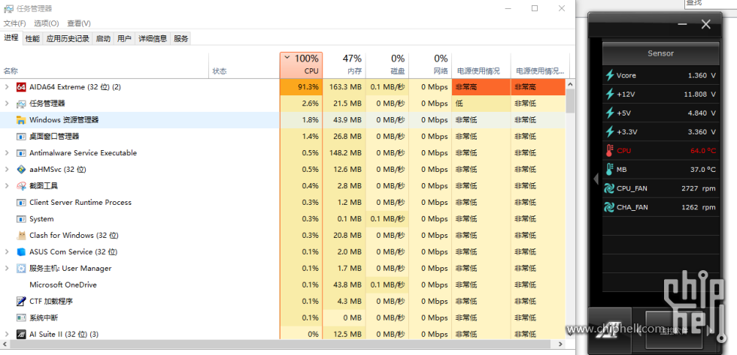Click the +5V lightning bolt icon
Image resolution: width=737 pixels, height=355 pixels.
point(610,113)
